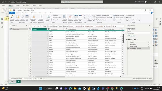This screenshot has width=162, height=91.
Task: Click Text Analytics button
Action: tap(130, 15)
